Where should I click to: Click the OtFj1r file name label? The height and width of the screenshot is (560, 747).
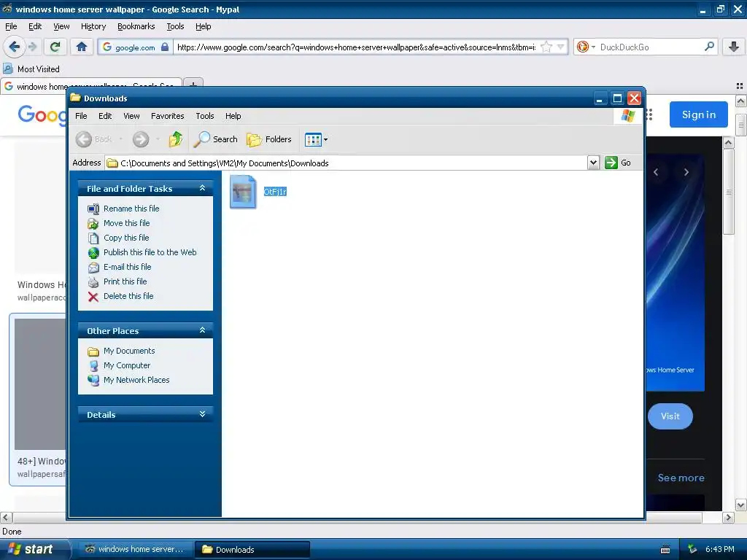[x=275, y=192]
